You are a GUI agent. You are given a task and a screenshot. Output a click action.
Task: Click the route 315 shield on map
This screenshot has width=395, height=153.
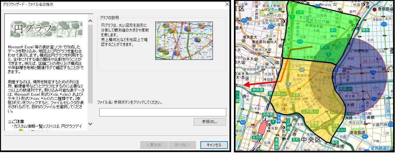click(300, 41)
